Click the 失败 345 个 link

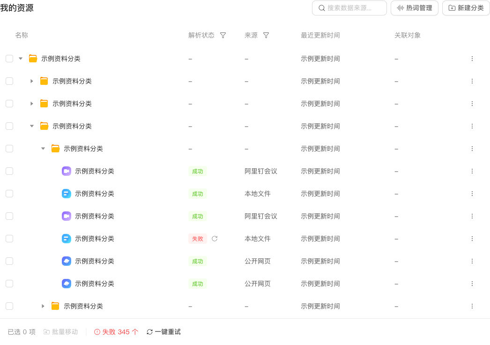point(116,332)
